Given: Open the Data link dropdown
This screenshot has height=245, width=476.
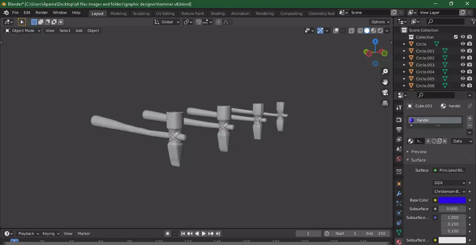Looking at the screenshot, I should click(462, 141).
